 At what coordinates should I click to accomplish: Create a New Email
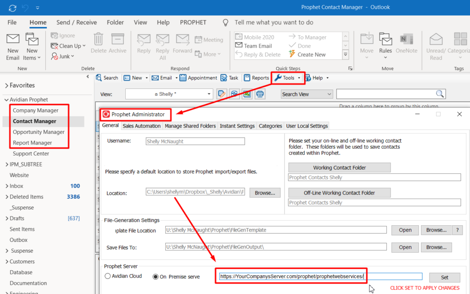click(13, 47)
